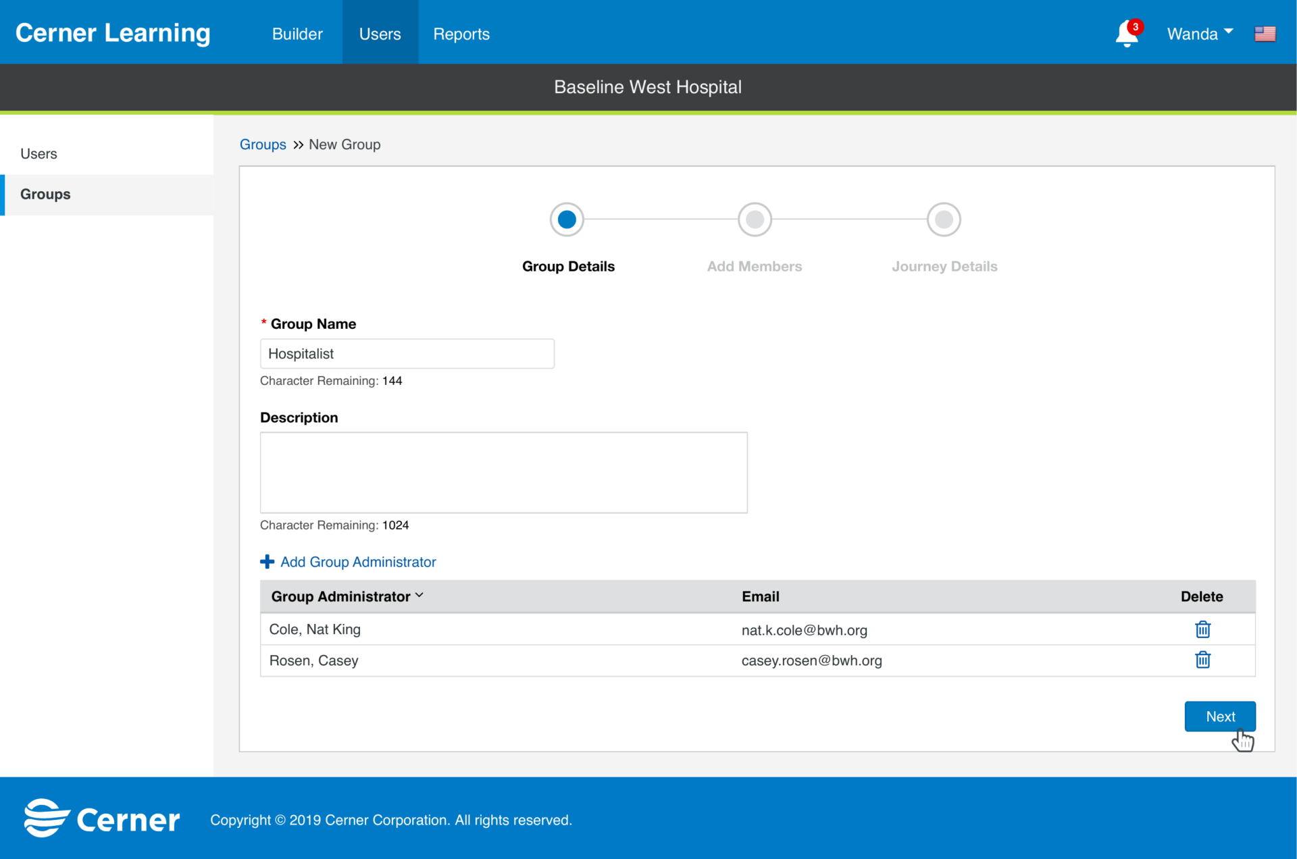Click the Next button
Viewport: 1297px width, 859px height.
(1220, 717)
